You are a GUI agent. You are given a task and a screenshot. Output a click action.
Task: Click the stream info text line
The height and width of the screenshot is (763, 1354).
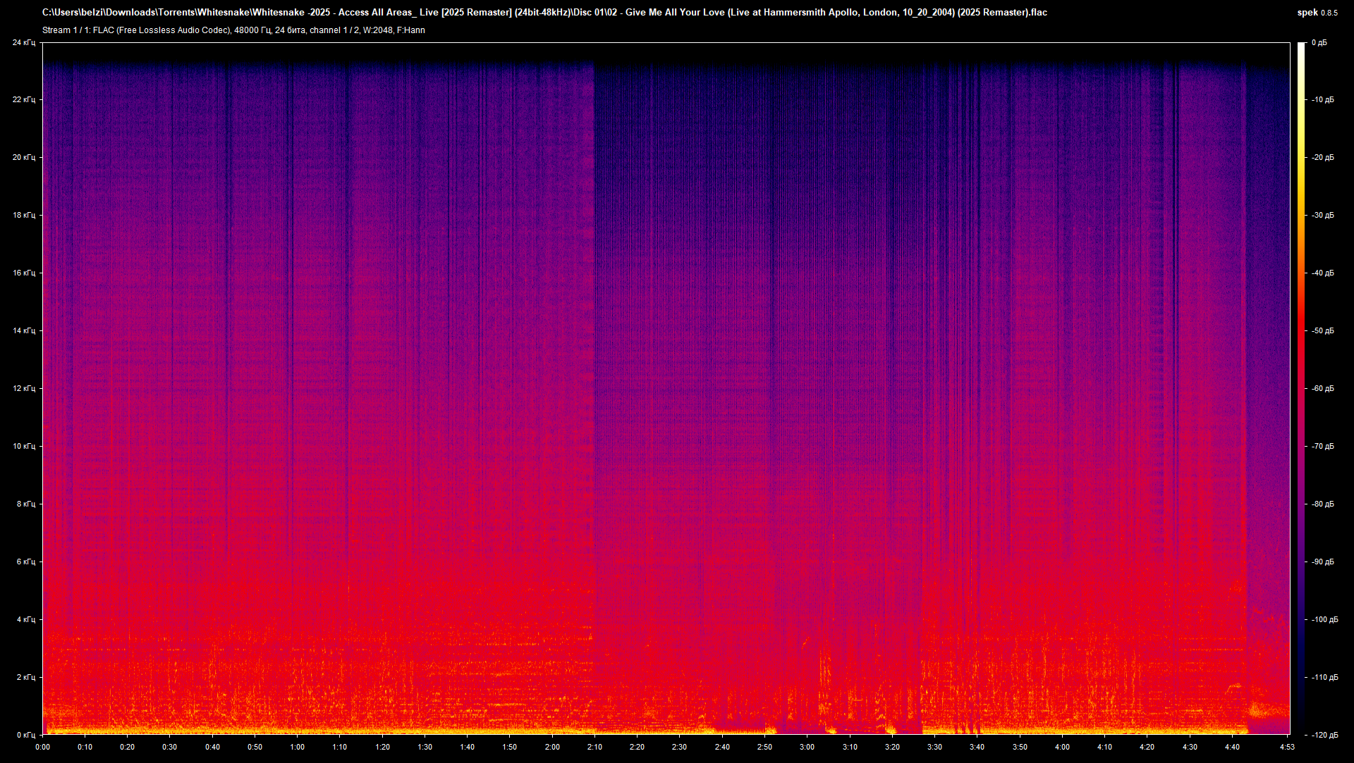(x=233, y=30)
